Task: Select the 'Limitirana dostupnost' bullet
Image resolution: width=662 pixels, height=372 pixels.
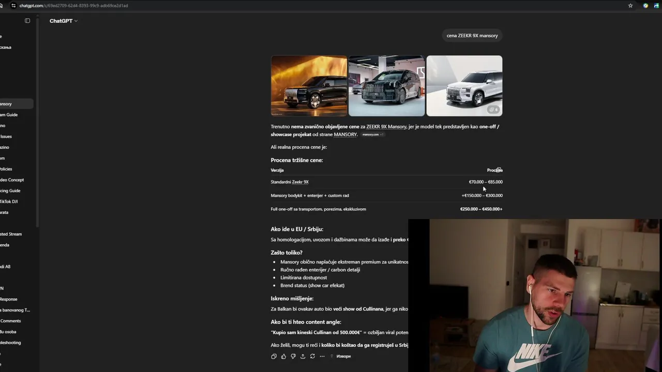Action: (304, 277)
